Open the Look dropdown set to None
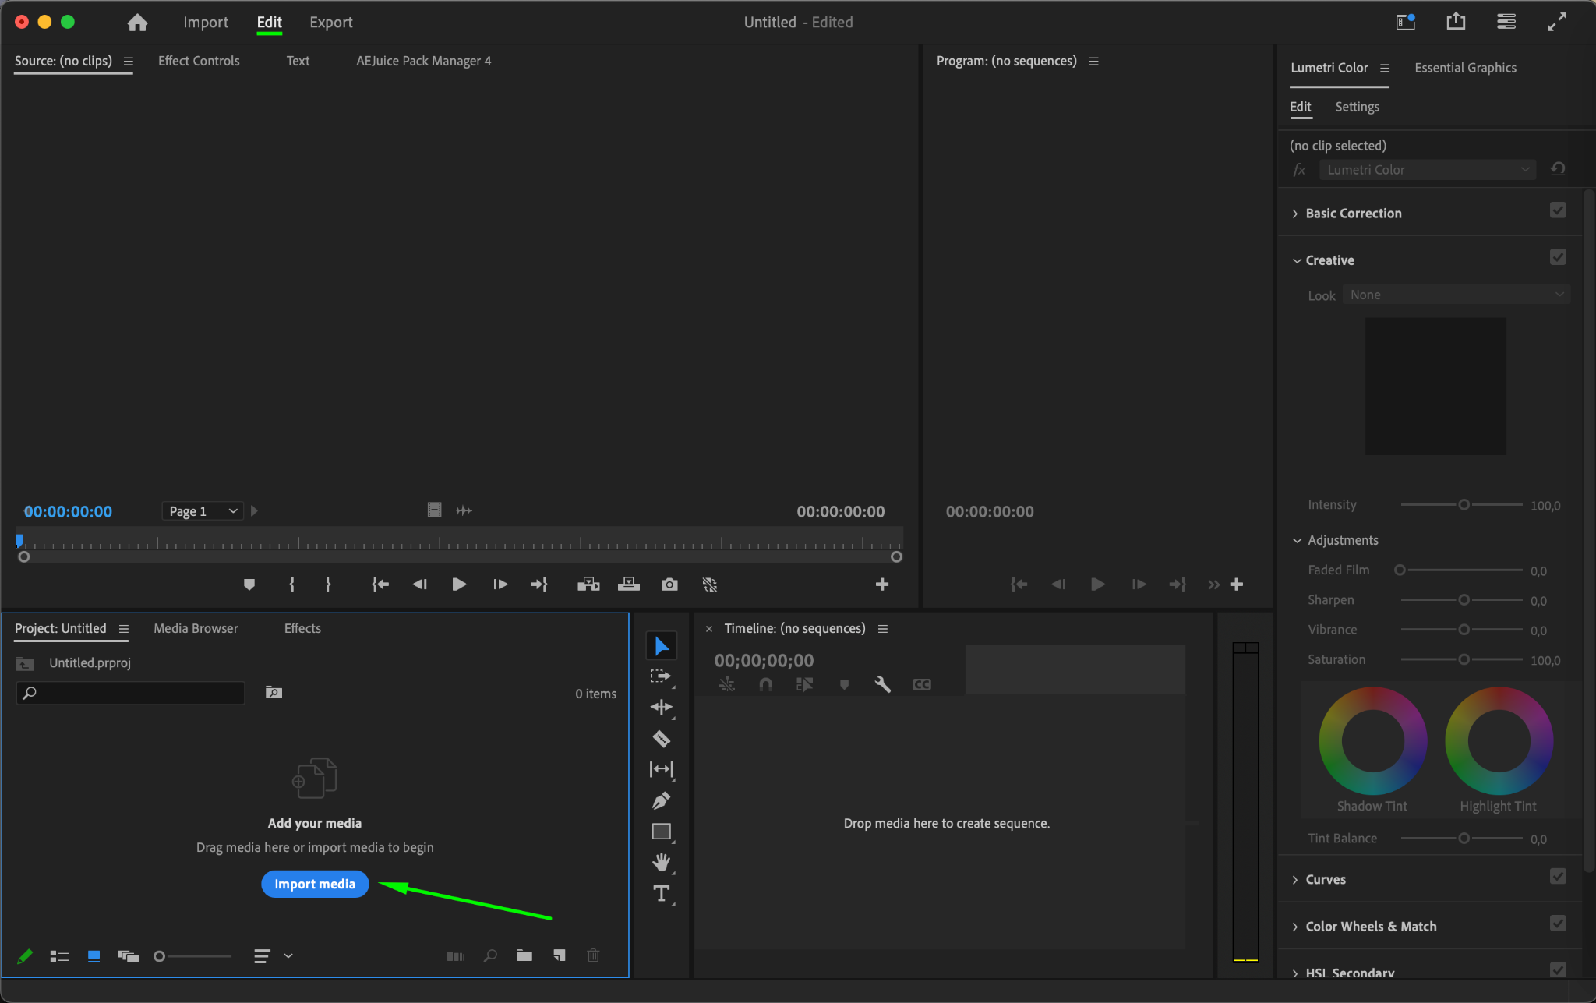 point(1456,295)
